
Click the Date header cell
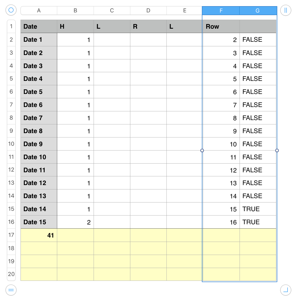[39, 27]
